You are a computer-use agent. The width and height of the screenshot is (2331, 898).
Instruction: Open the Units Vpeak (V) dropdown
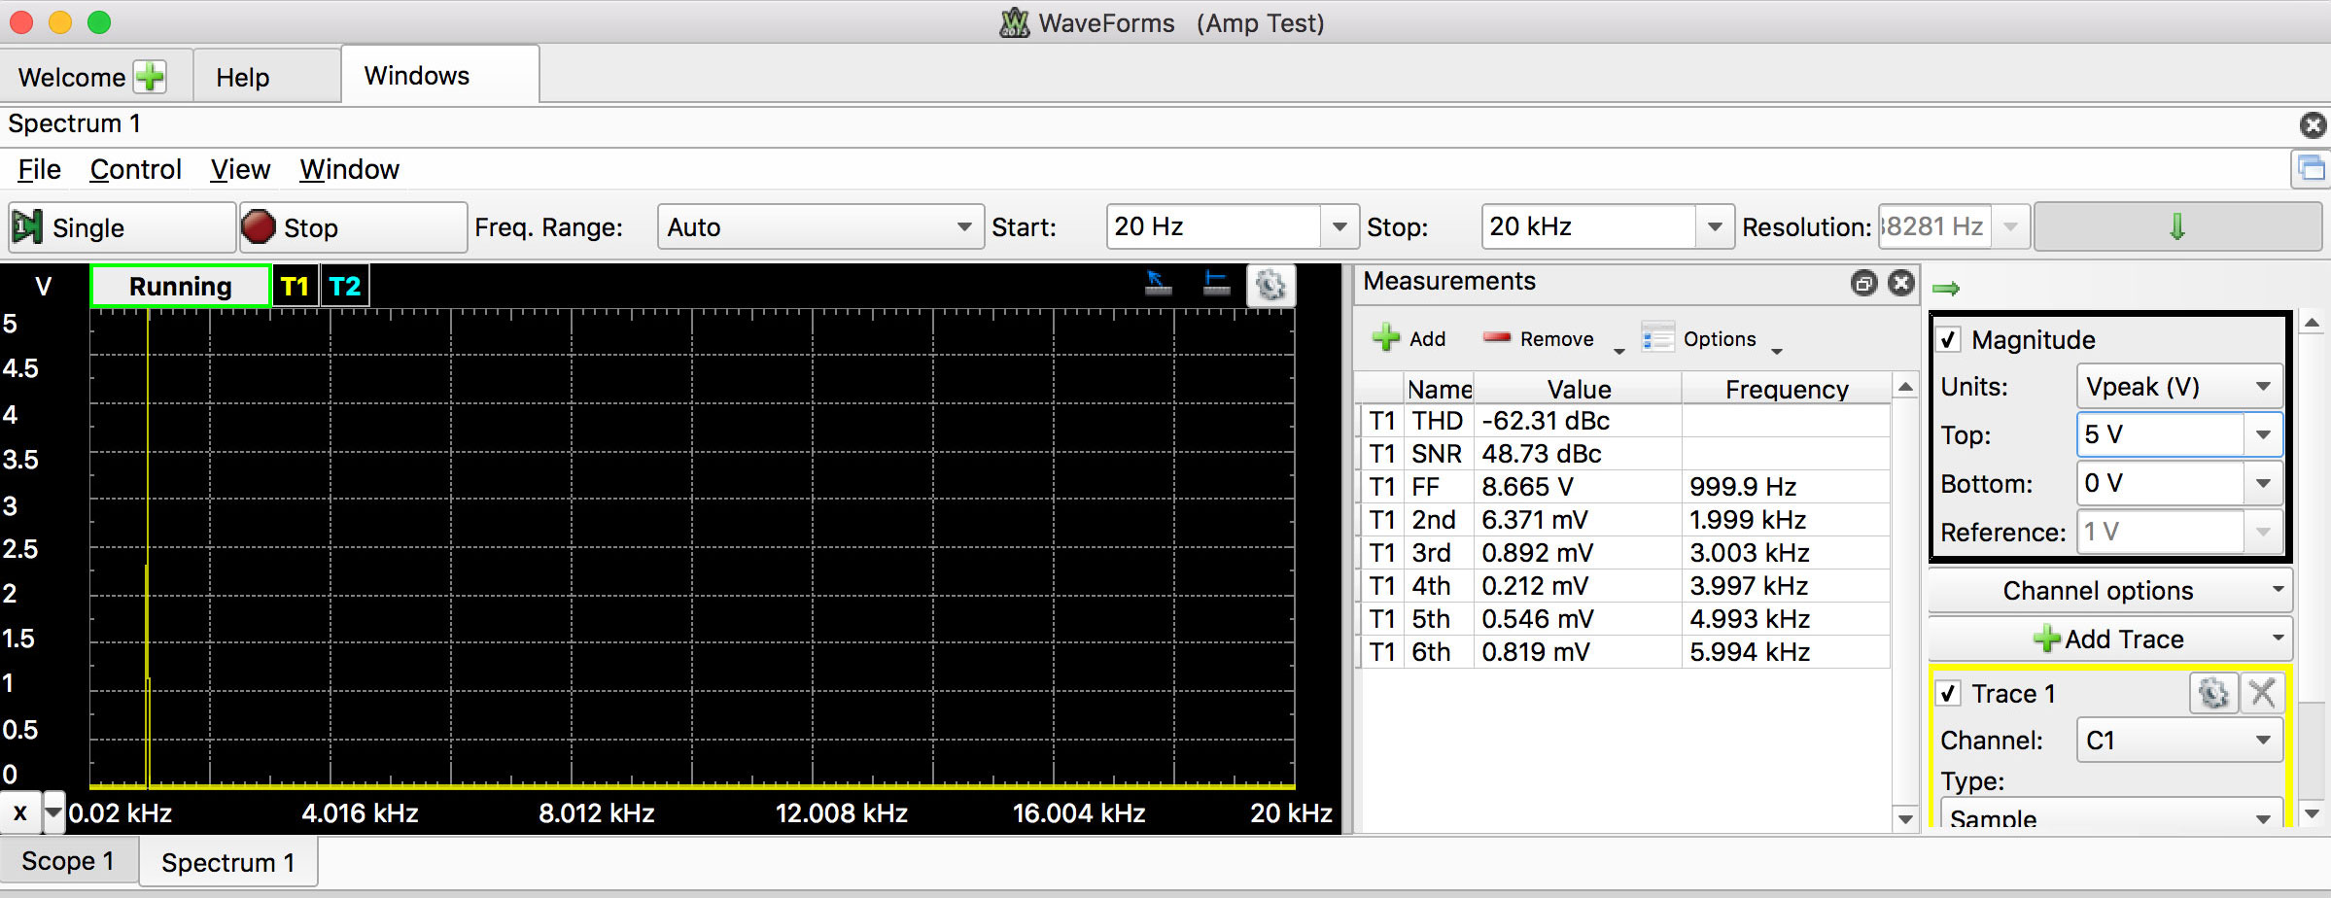[2179, 387]
